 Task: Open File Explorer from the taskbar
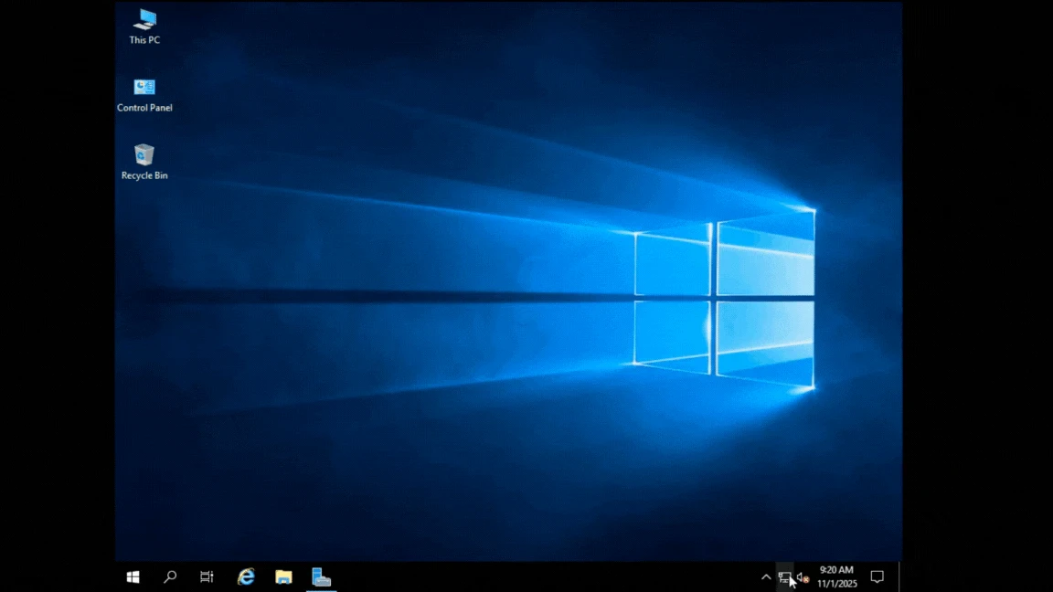click(283, 576)
